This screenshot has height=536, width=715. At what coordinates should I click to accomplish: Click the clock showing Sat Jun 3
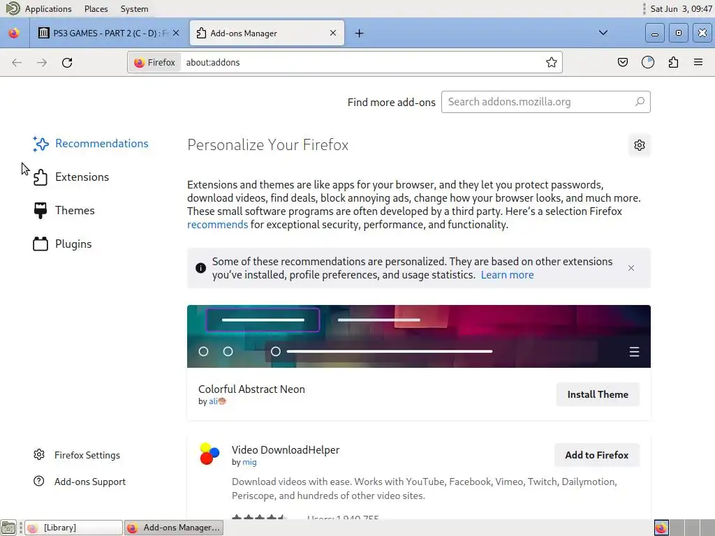[x=681, y=8]
